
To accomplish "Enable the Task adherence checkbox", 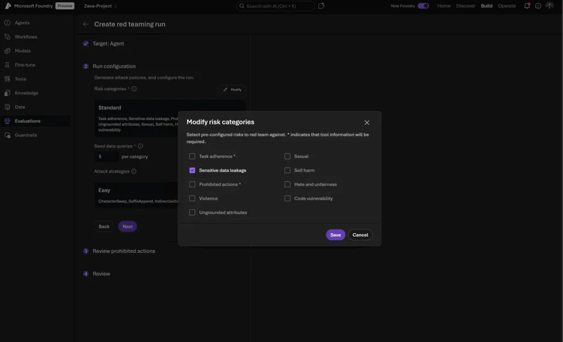I will 192,156.
